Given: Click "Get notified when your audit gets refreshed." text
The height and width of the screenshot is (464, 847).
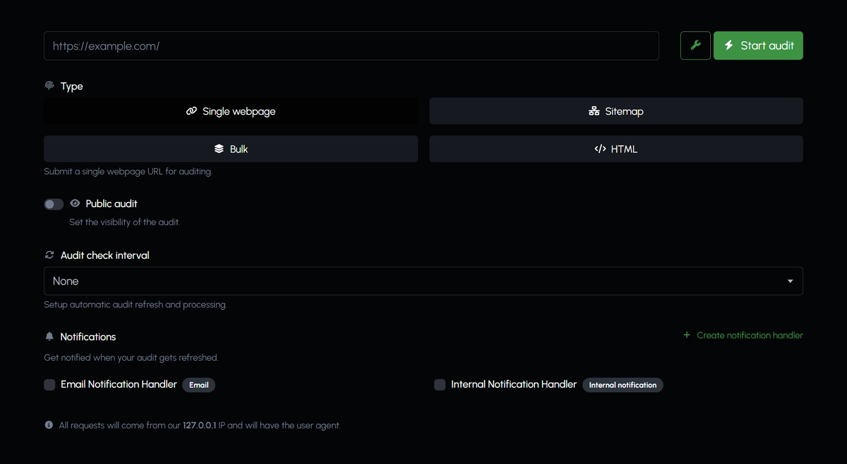Looking at the screenshot, I should click(131, 357).
